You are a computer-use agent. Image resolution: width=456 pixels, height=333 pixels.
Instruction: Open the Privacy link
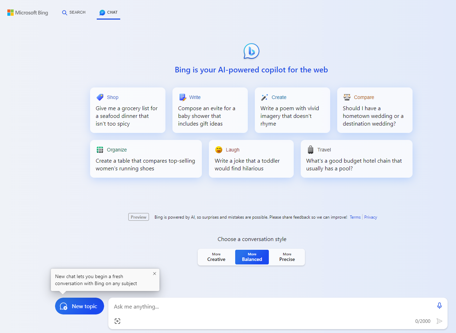pyautogui.click(x=370, y=217)
